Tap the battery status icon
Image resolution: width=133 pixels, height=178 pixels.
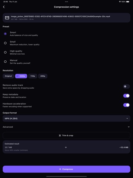pos(128,2)
